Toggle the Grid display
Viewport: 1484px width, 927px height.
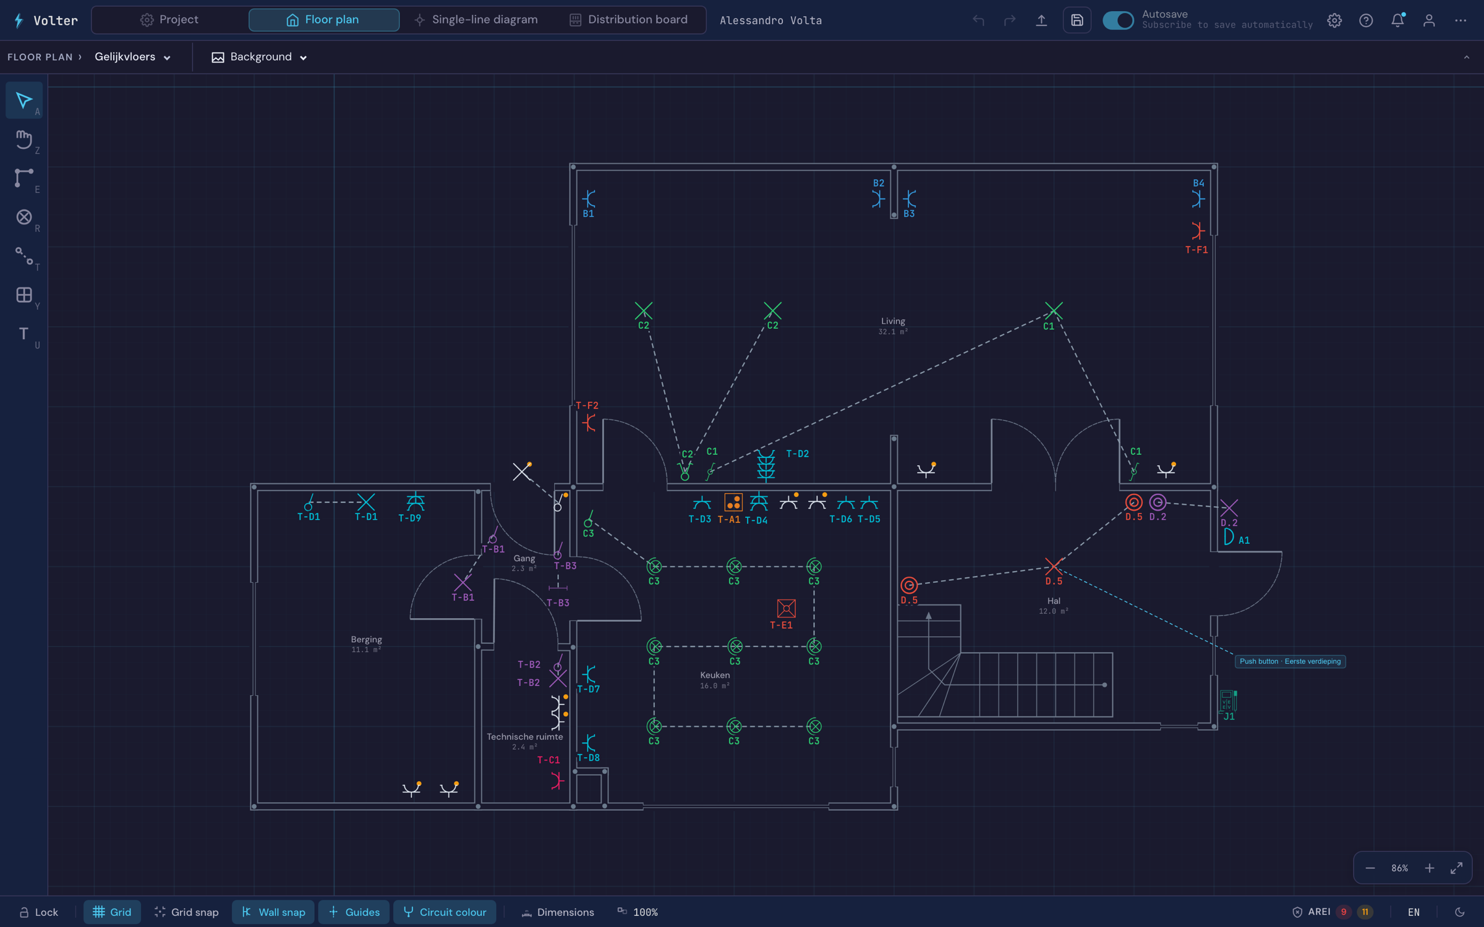[112, 912]
